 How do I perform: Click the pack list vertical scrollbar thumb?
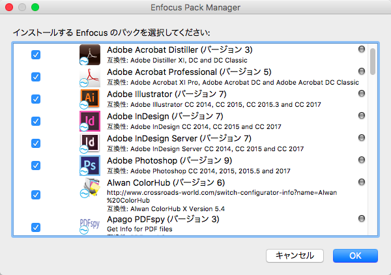point(373,61)
